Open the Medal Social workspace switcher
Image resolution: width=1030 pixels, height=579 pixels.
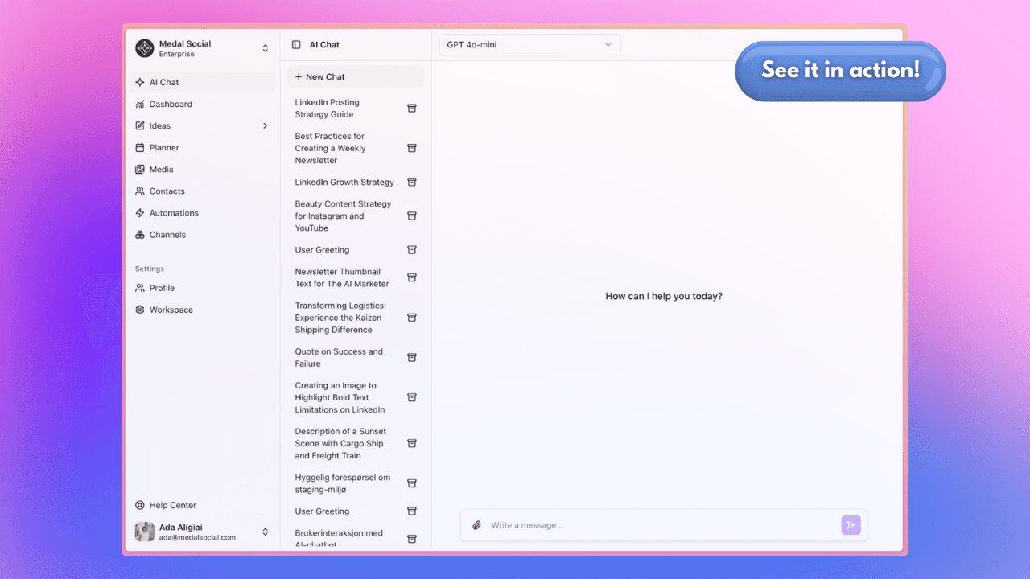click(x=265, y=49)
